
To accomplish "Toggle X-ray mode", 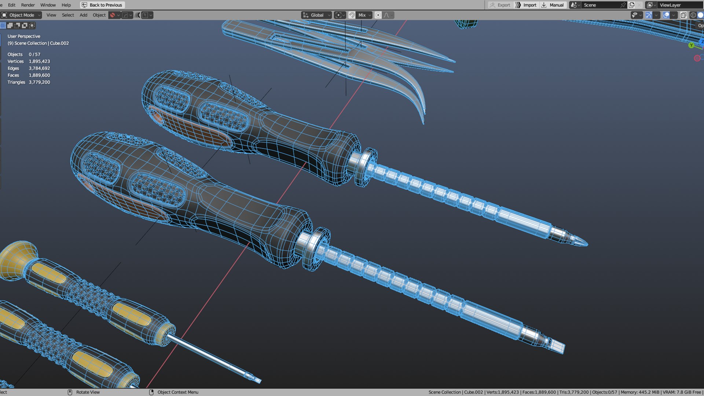I will 683,15.
